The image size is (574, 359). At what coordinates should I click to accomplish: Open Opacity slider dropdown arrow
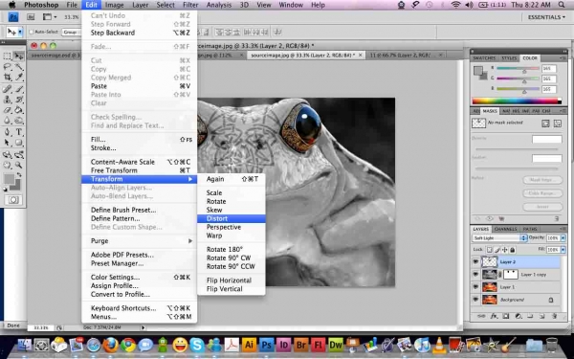tap(563, 237)
